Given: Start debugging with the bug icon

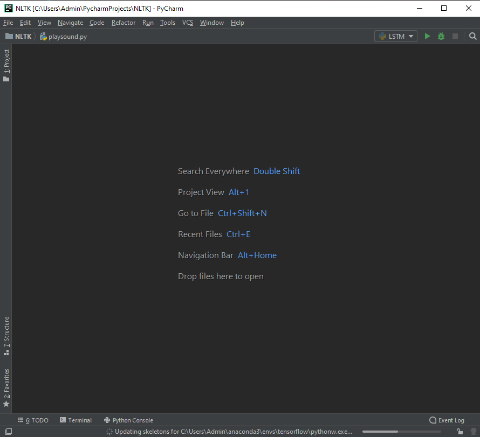Looking at the screenshot, I should 441,37.
